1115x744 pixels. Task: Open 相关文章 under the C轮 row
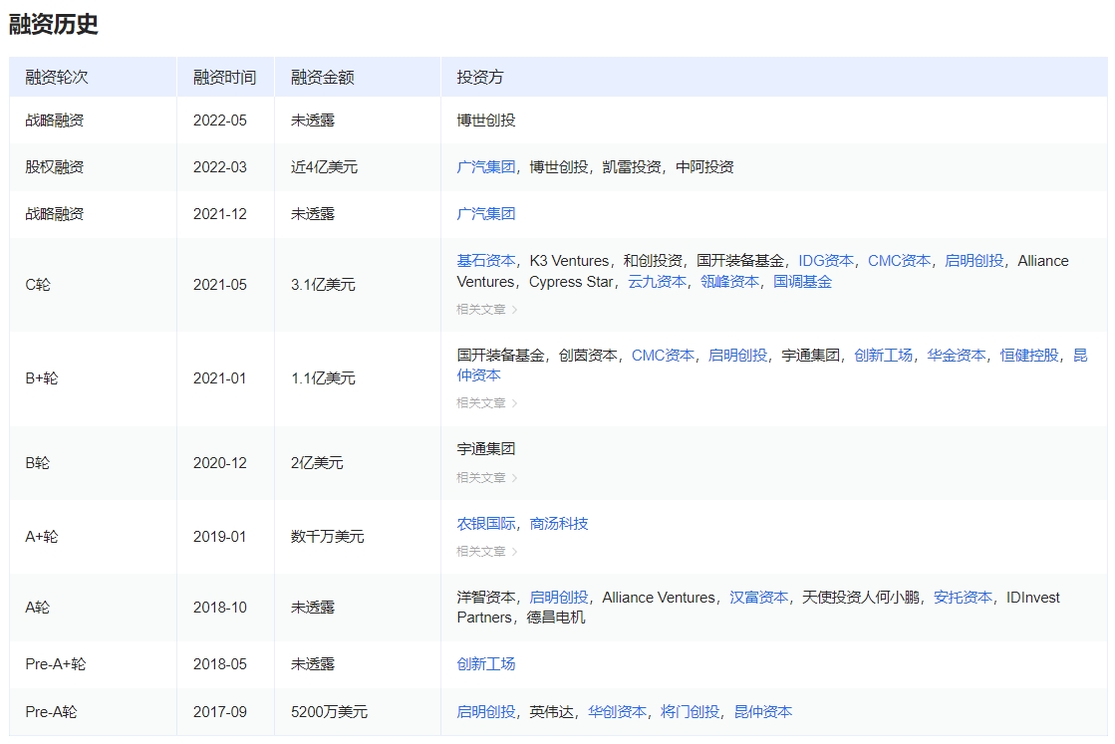(486, 310)
